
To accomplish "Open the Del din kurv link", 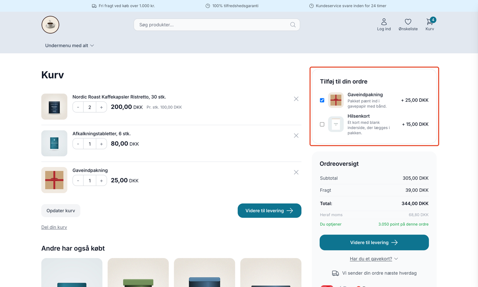I will (x=54, y=227).
